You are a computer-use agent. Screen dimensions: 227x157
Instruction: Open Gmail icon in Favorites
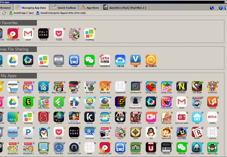click(x=28, y=34)
